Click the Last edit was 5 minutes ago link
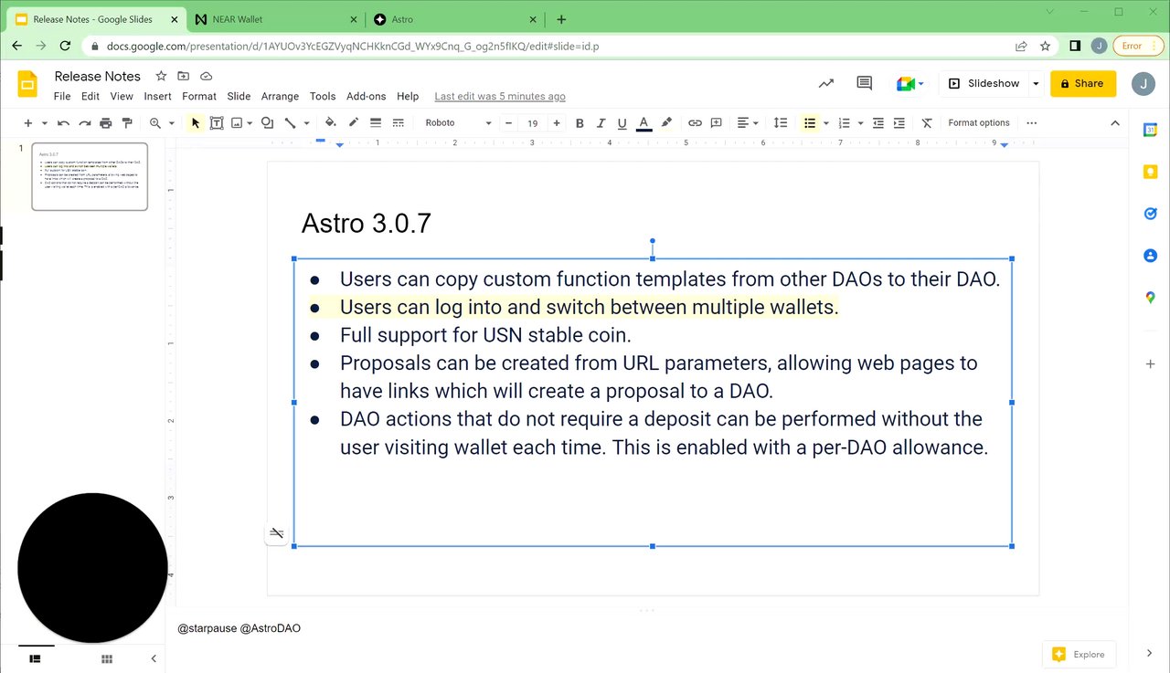Screen dimensions: 1170x673 500,96
